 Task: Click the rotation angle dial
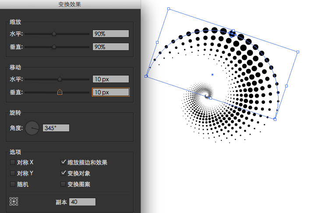[32, 128]
